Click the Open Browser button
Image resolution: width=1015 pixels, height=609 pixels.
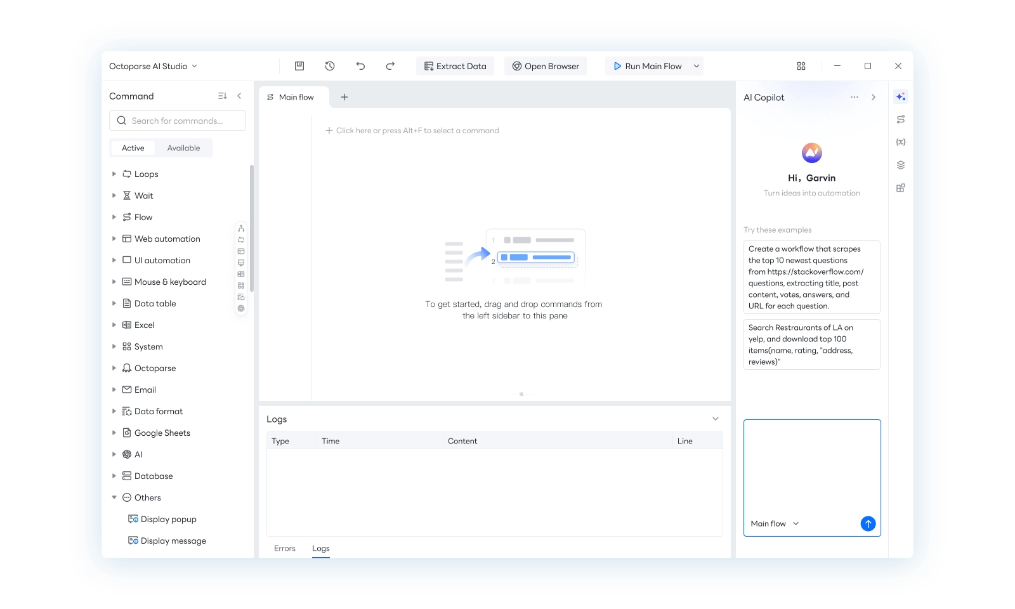pyautogui.click(x=546, y=66)
